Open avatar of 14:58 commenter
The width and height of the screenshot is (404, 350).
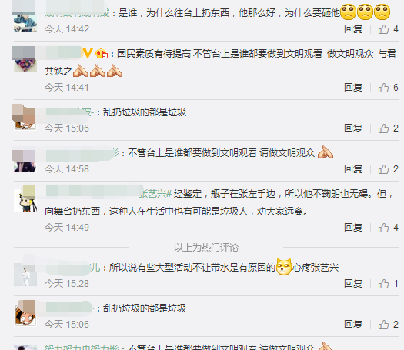[x=25, y=162]
